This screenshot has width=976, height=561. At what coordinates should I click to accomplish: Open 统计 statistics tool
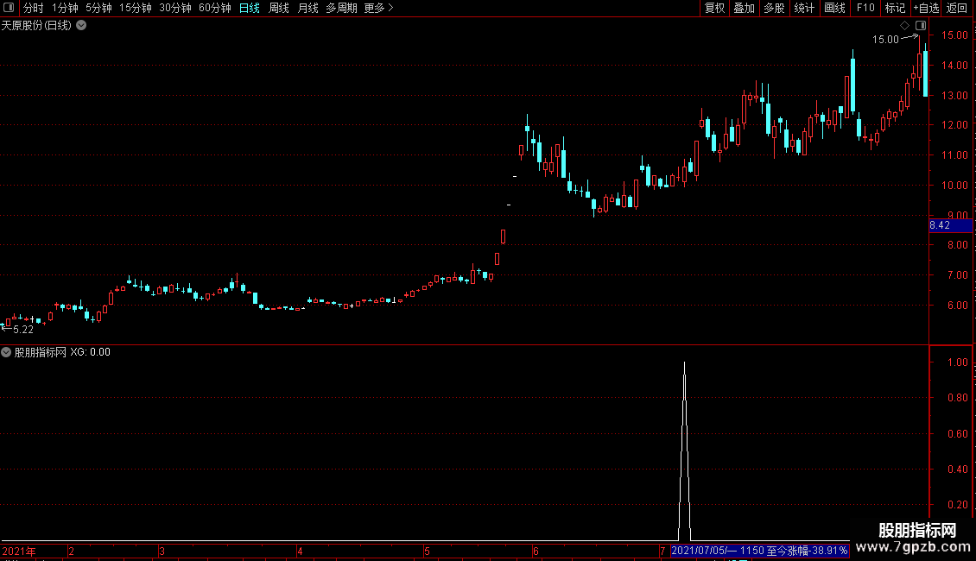803,8
